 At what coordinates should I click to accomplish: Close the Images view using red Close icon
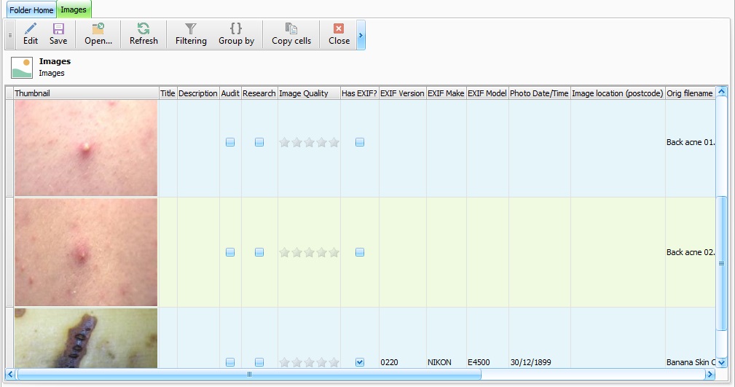[x=339, y=29]
